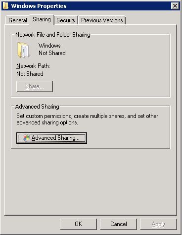Open the Security tab
Viewport: 182px width, 235px height.
[x=66, y=20]
